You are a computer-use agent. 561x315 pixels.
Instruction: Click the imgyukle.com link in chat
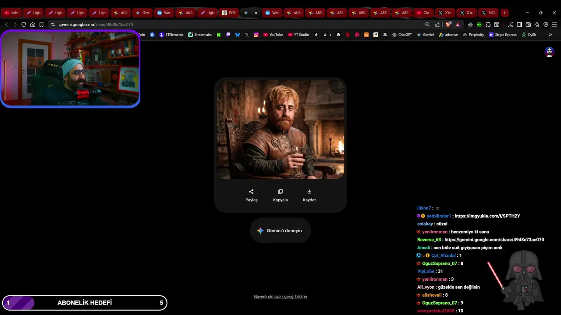(x=487, y=216)
